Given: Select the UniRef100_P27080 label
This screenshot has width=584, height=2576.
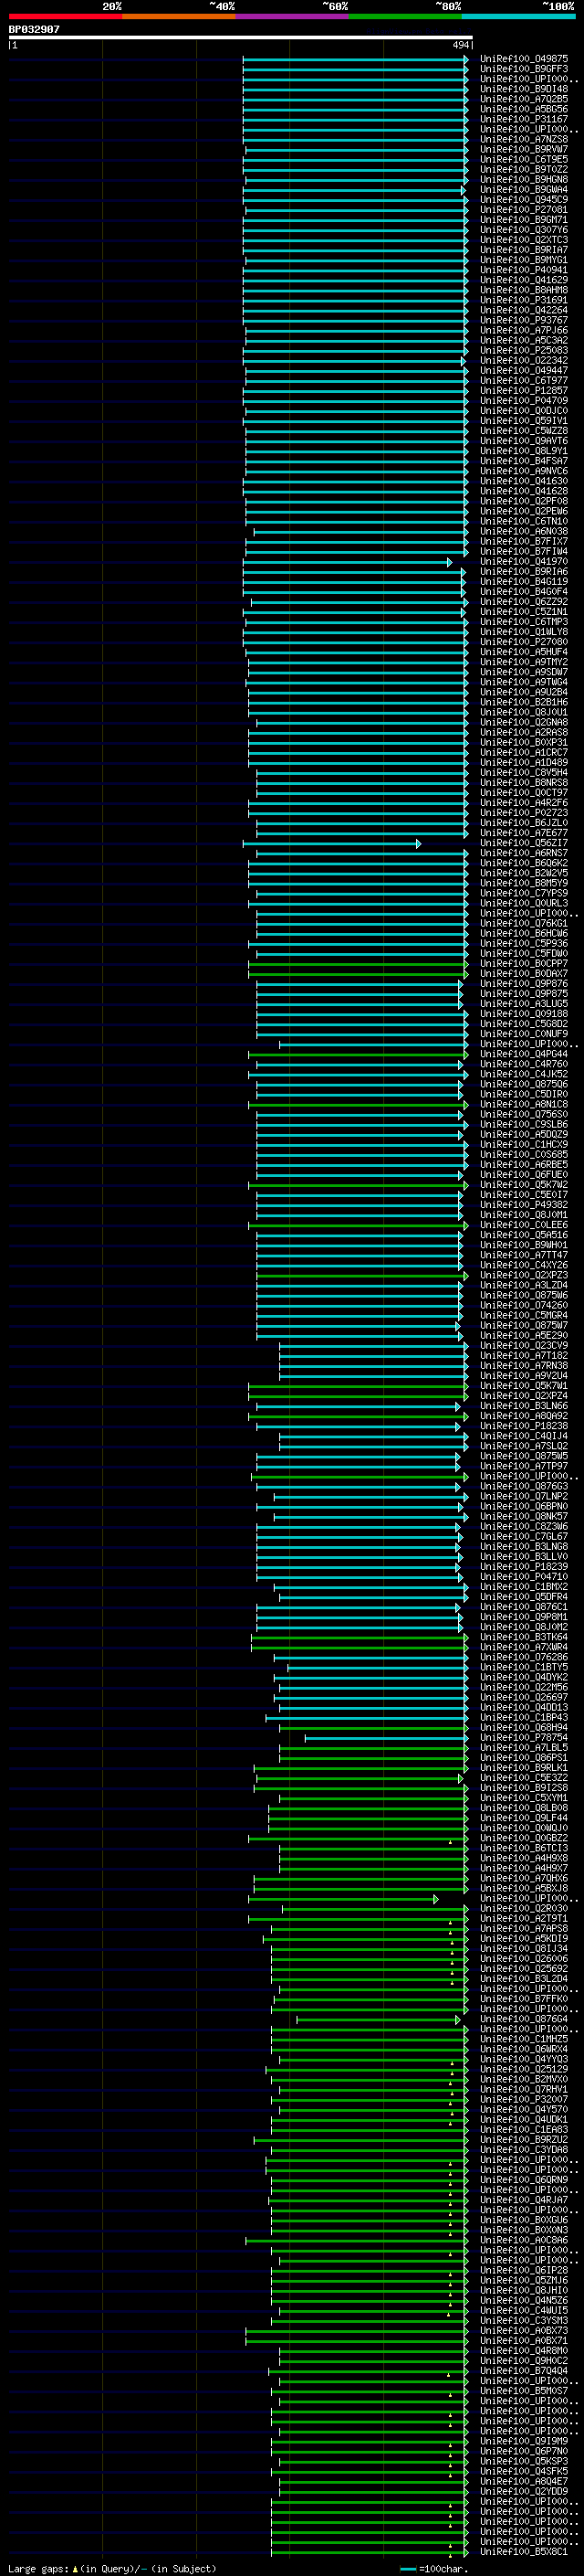Looking at the screenshot, I should click(x=524, y=642).
